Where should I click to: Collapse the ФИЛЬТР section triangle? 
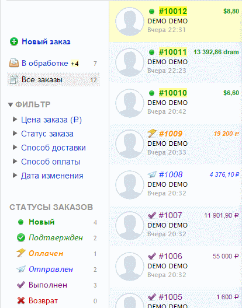[11, 104]
